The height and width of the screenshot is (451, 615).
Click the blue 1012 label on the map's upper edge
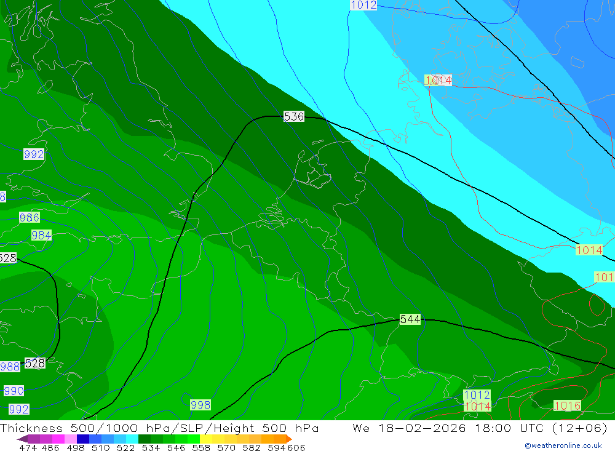point(363,5)
